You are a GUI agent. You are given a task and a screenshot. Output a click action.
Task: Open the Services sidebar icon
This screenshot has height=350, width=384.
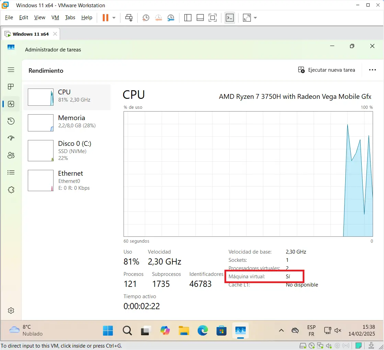pyautogui.click(x=11, y=189)
